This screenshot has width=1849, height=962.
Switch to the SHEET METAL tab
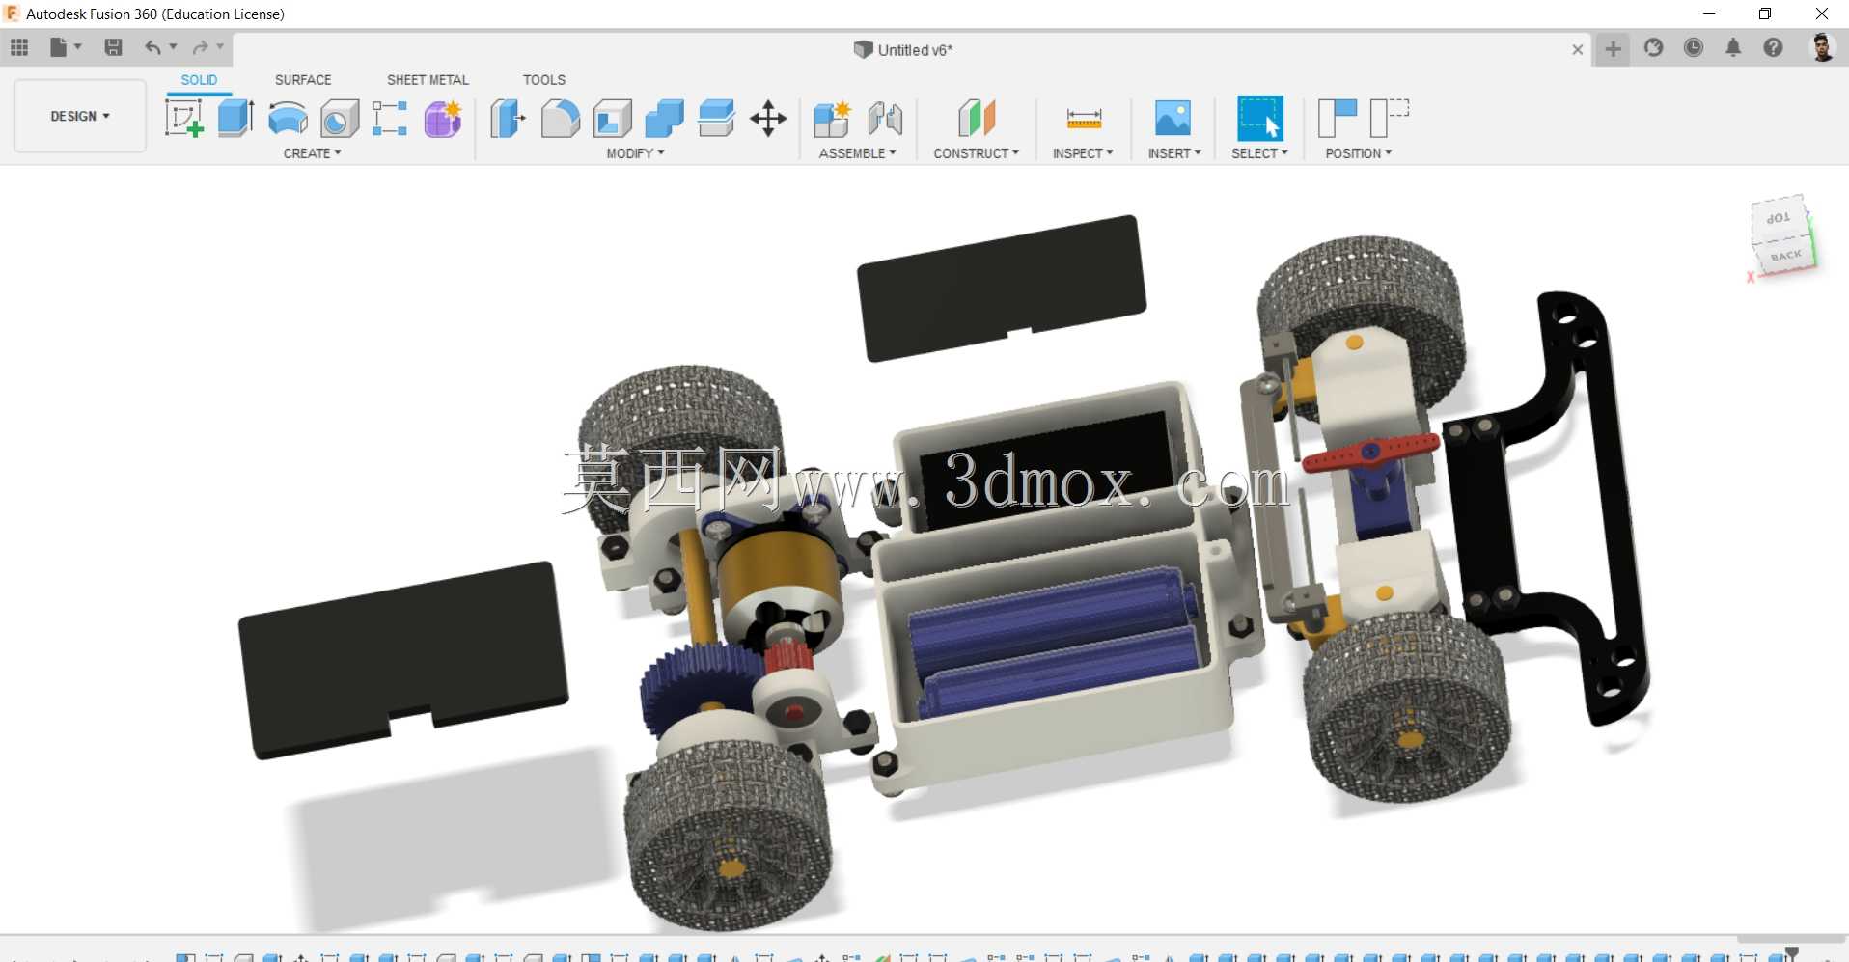428,80
